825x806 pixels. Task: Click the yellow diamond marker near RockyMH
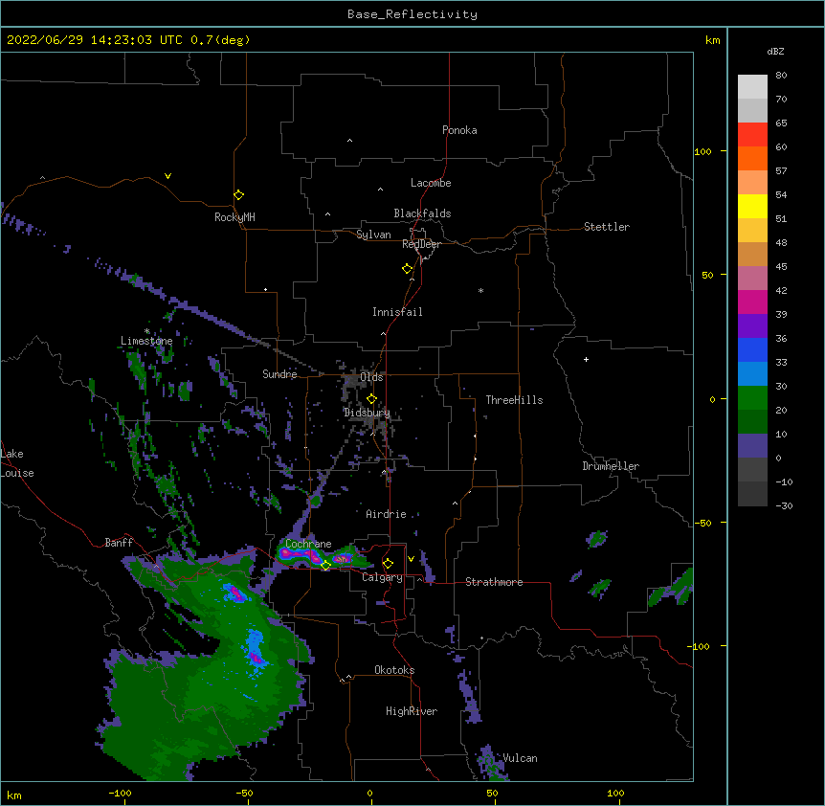click(238, 195)
